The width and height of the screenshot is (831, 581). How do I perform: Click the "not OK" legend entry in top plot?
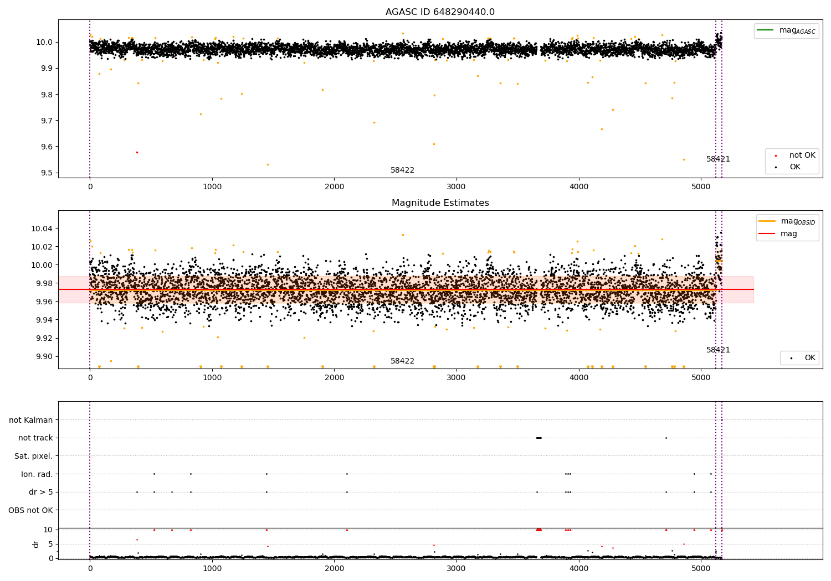[x=795, y=155]
